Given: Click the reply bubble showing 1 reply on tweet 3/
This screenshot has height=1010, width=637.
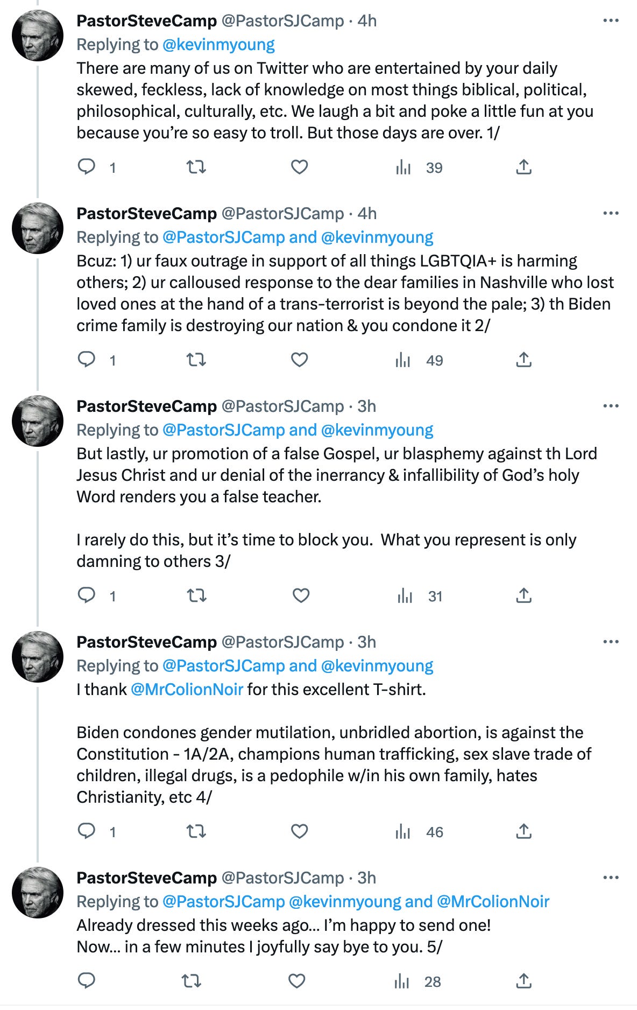Looking at the screenshot, I should click(88, 595).
